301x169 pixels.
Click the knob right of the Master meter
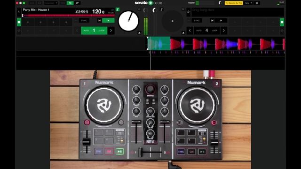[220, 3]
